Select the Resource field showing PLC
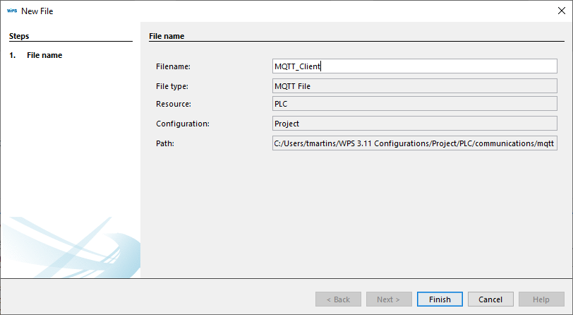This screenshot has height=315, width=573. coord(415,105)
